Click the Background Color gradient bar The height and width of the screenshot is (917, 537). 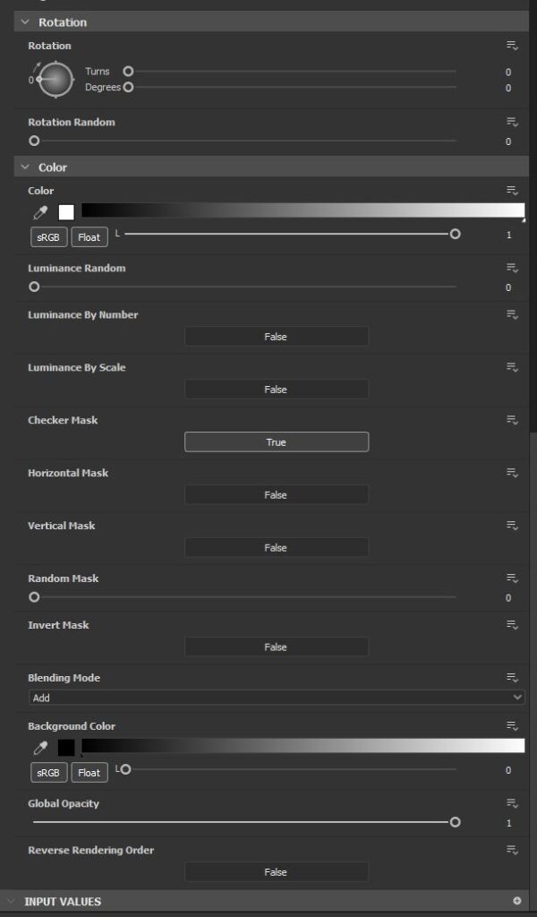click(x=303, y=746)
